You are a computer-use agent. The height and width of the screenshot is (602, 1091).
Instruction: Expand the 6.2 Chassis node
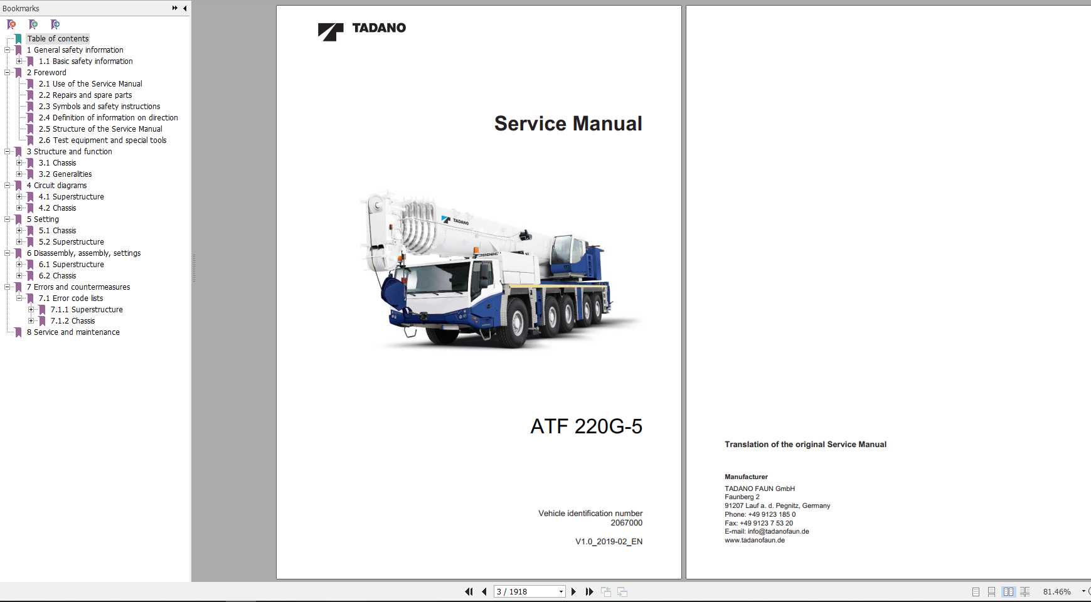[x=19, y=276]
